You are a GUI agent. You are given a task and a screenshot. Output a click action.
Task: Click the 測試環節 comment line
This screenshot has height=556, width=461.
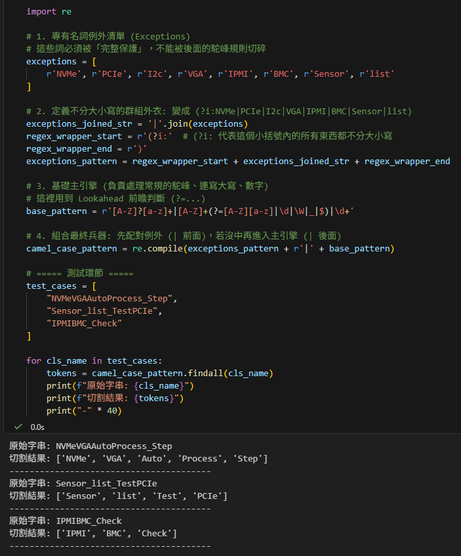[80, 274]
